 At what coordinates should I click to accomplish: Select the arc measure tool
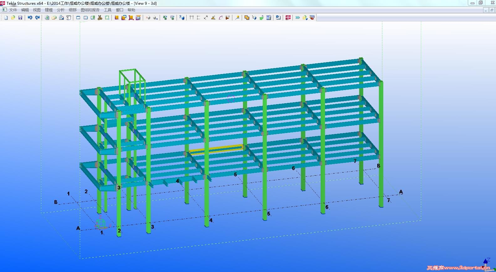220,18
